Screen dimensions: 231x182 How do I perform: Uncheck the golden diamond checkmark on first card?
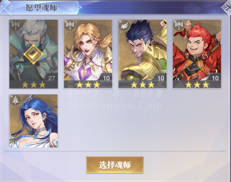[x=33, y=55]
